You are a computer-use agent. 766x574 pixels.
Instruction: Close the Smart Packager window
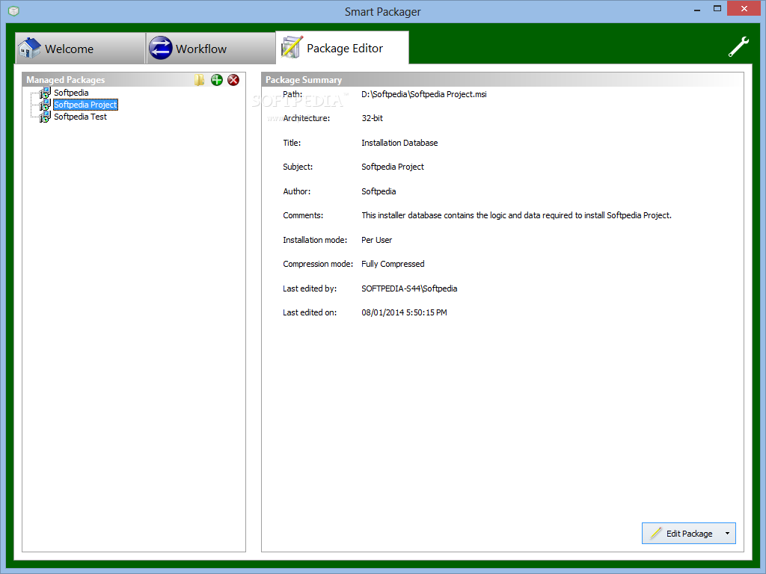coord(744,8)
